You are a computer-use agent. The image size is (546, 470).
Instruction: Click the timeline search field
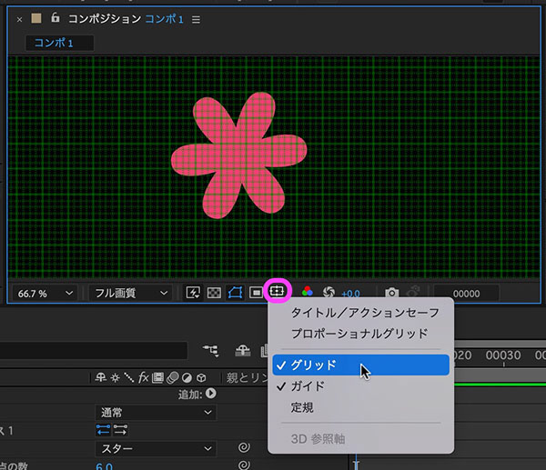tap(94, 351)
